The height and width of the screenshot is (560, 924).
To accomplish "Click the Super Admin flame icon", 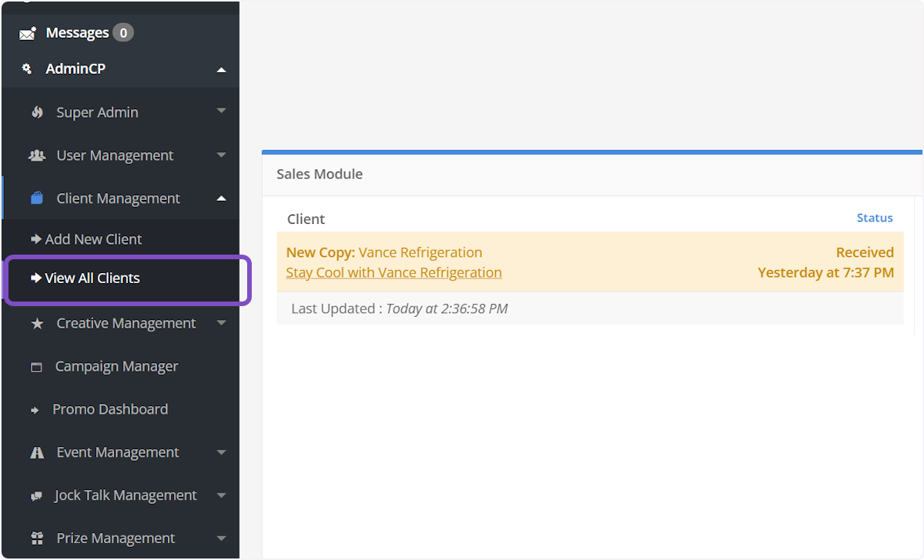I will click(37, 112).
